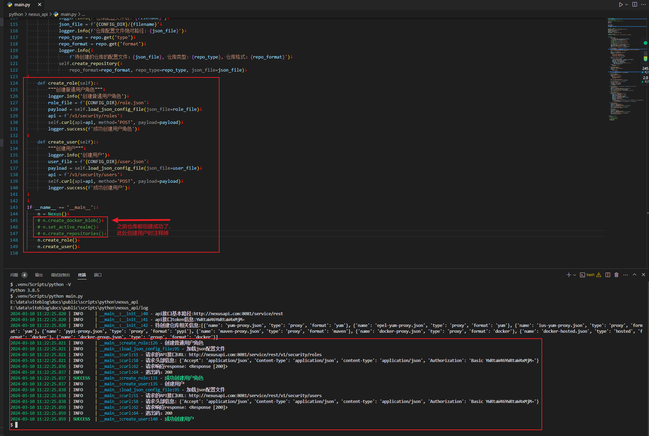Split the terminal pane

[608, 275]
